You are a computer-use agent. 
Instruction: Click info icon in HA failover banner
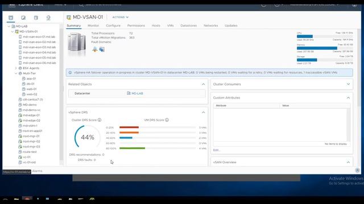coord(70,73)
